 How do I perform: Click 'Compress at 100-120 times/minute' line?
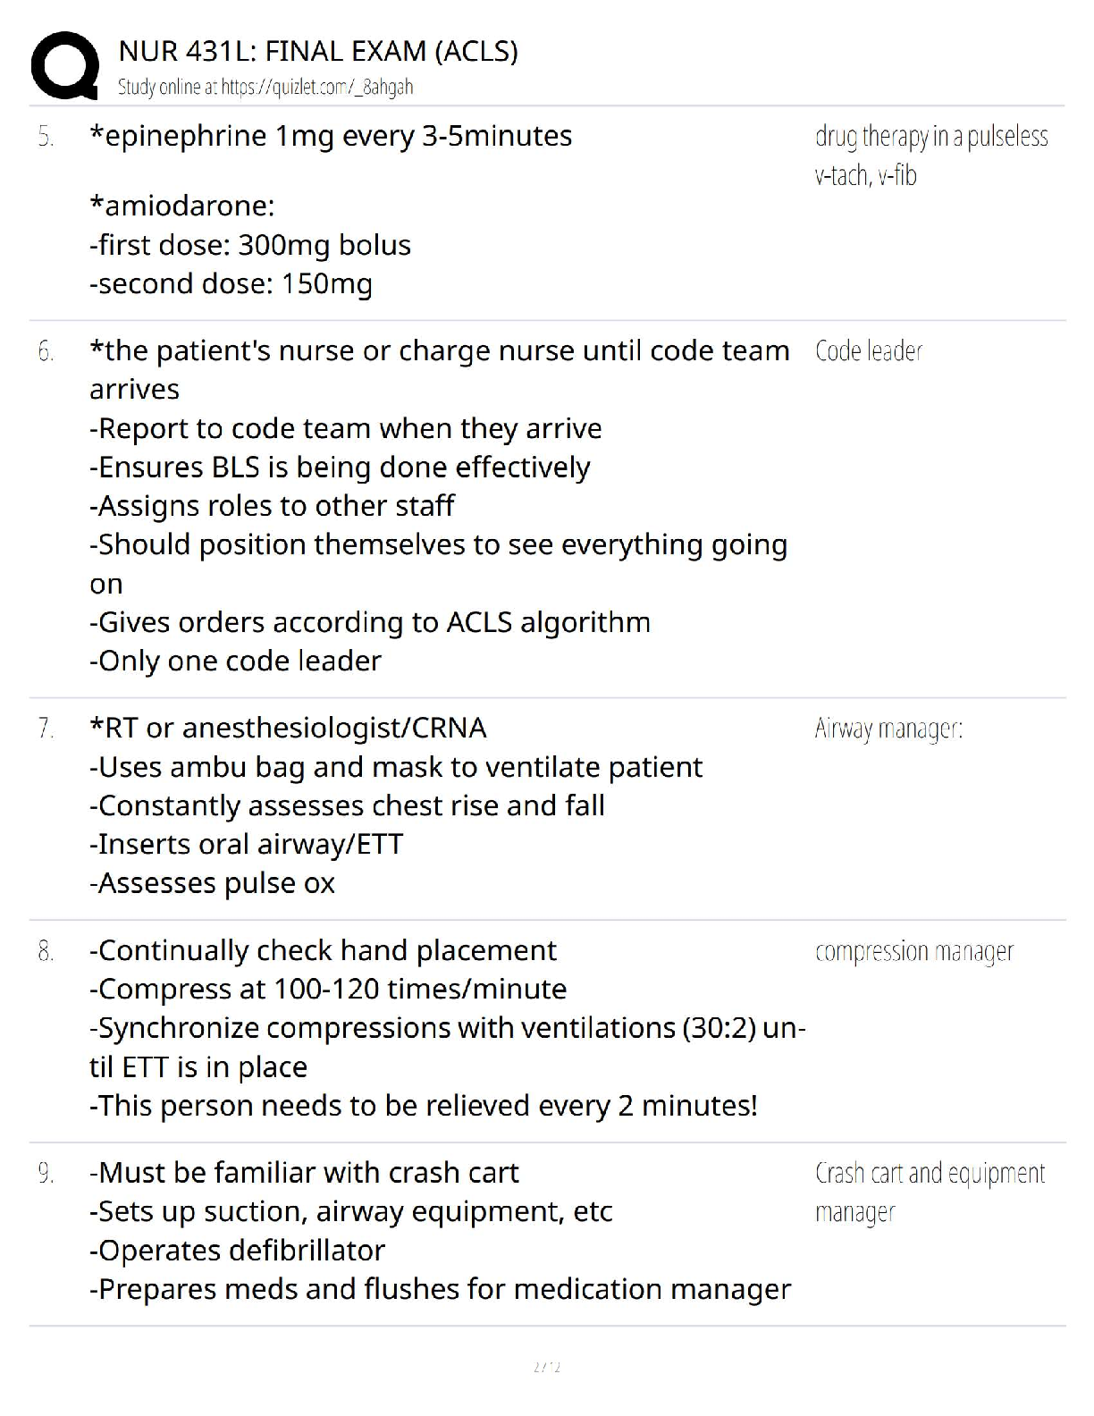pyautogui.click(x=328, y=989)
